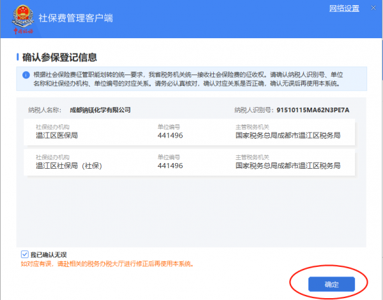Click unit number 441496 in 社保局 row
This screenshot has height=300, width=383.
(170, 166)
